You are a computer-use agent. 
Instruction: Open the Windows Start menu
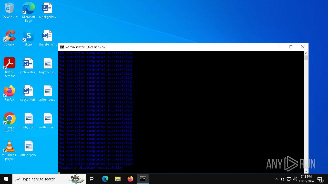[x=6, y=179]
